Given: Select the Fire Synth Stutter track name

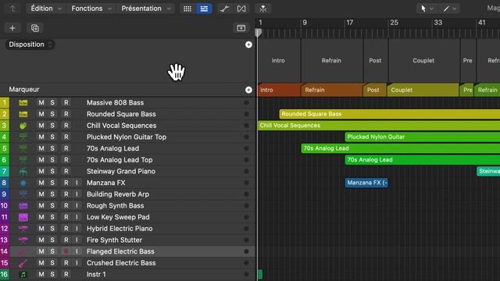Looking at the screenshot, I should tap(115, 240).
